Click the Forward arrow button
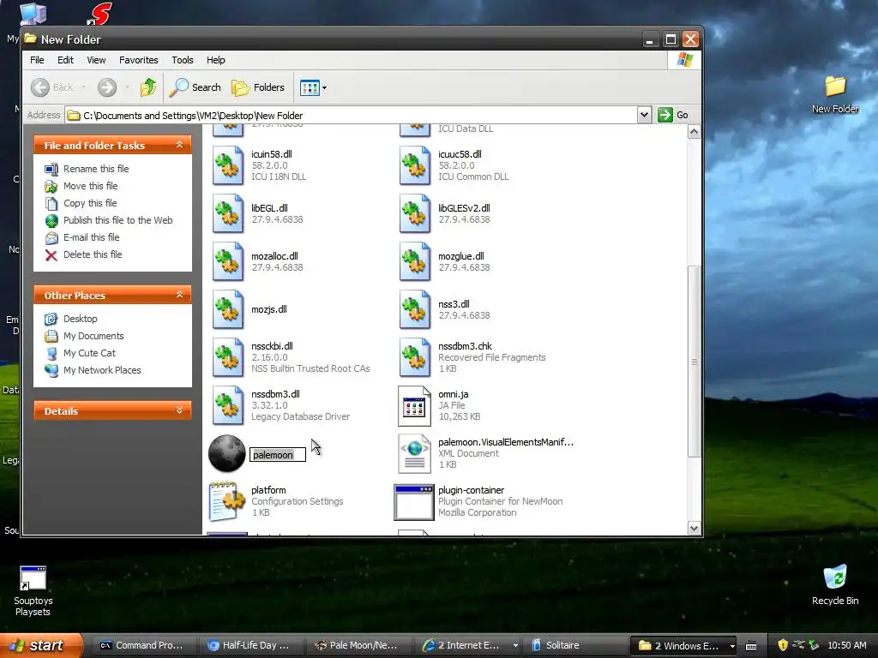The width and height of the screenshot is (878, 658). (x=107, y=87)
